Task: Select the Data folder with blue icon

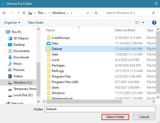Action: tap(55, 43)
